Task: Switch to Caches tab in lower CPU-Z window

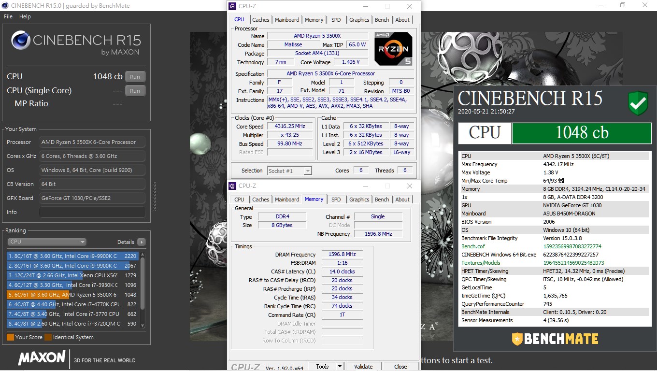Action: pos(261,200)
